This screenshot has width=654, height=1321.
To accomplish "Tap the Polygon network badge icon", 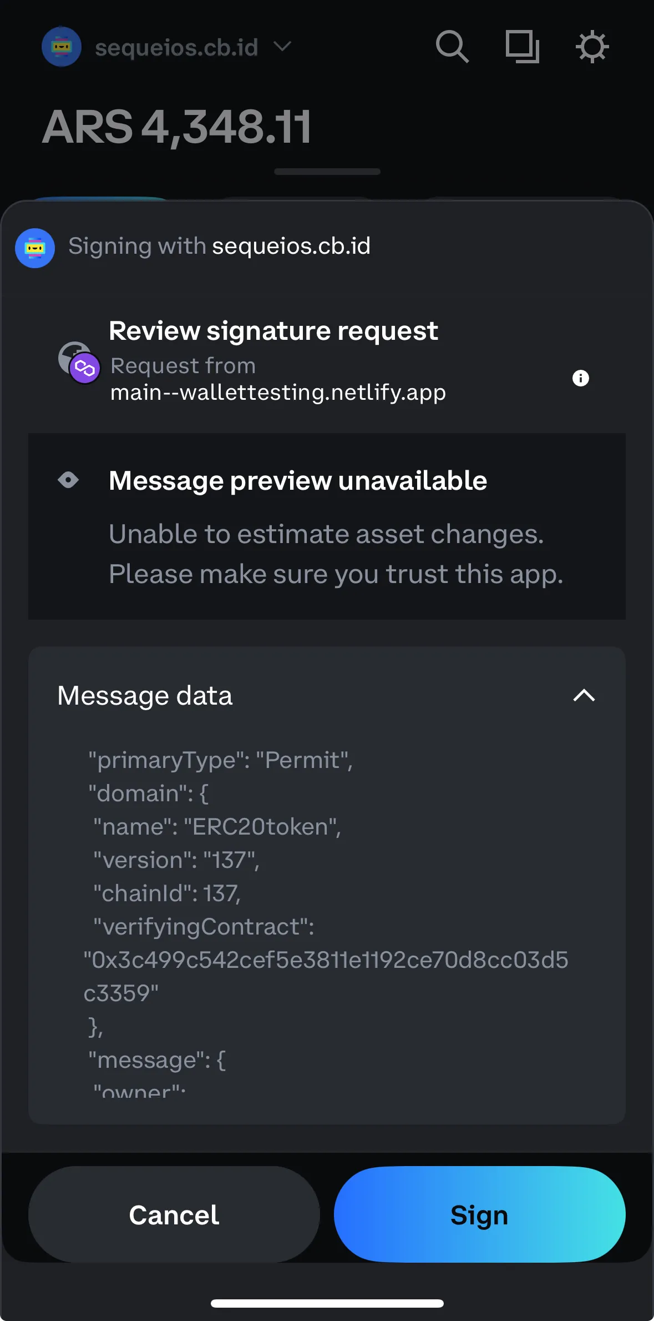I will tap(84, 368).
